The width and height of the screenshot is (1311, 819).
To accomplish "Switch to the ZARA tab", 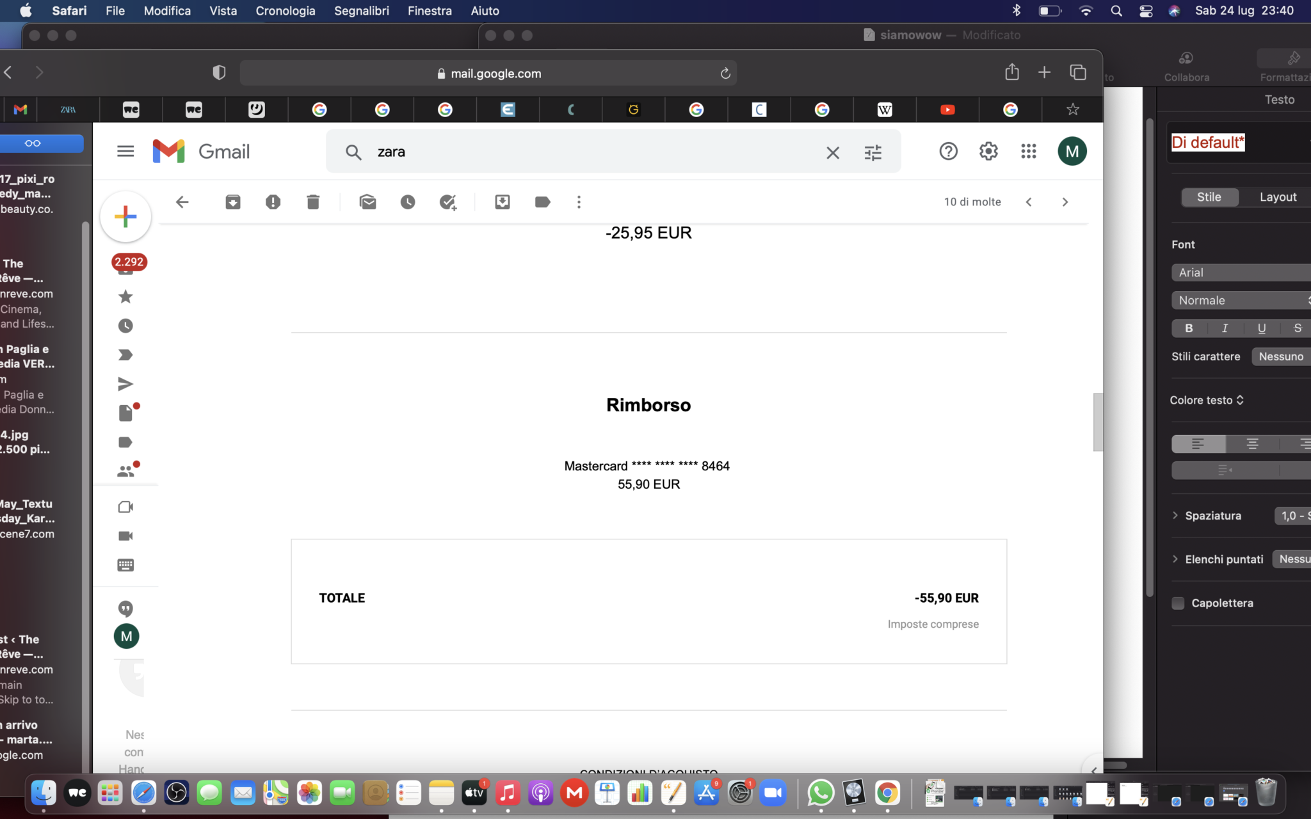I will click(x=68, y=110).
